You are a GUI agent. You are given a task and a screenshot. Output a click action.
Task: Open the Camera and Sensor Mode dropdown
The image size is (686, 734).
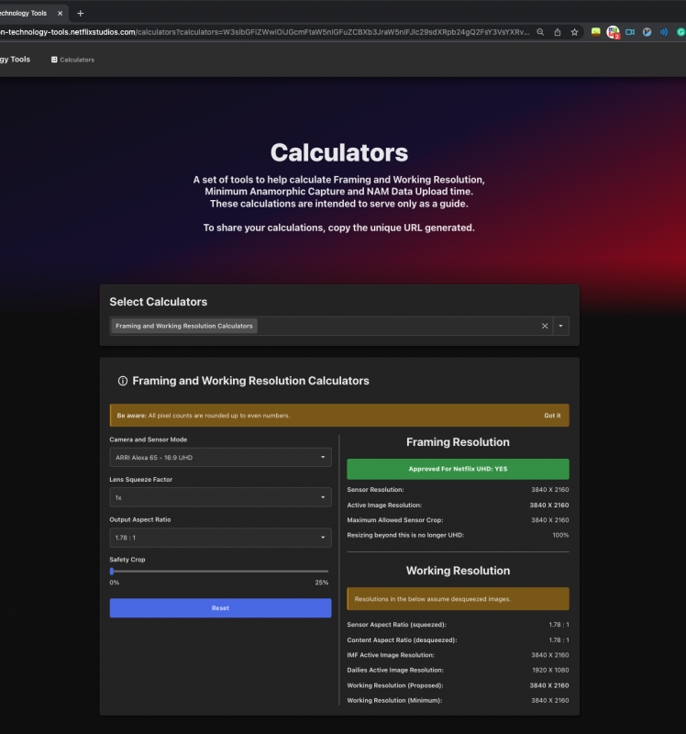[220, 457]
